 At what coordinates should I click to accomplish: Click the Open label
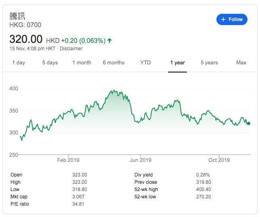(x=17, y=175)
